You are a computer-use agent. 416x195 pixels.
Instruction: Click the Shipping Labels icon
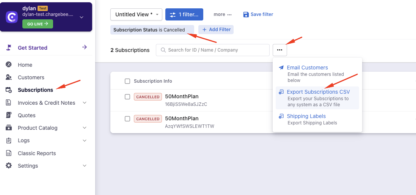281,116
